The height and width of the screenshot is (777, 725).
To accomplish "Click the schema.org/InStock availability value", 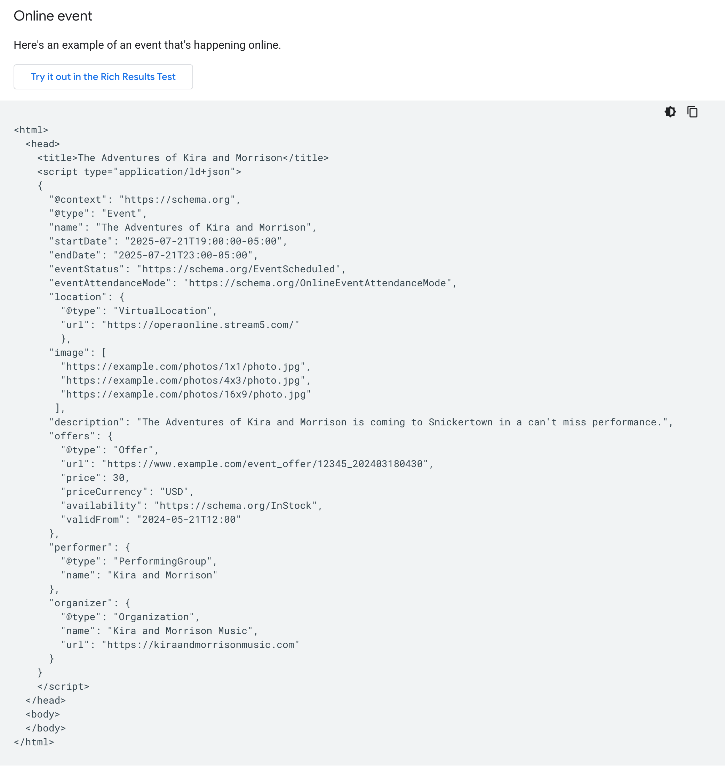I will pyautogui.click(x=236, y=506).
